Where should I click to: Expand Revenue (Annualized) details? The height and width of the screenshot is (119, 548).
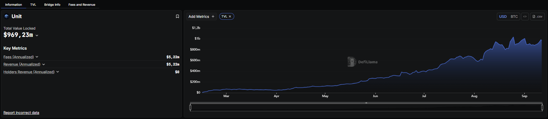[44, 64]
